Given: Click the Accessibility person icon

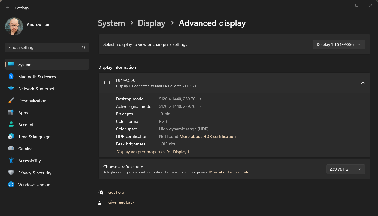Looking at the screenshot, I should click(x=11, y=161).
